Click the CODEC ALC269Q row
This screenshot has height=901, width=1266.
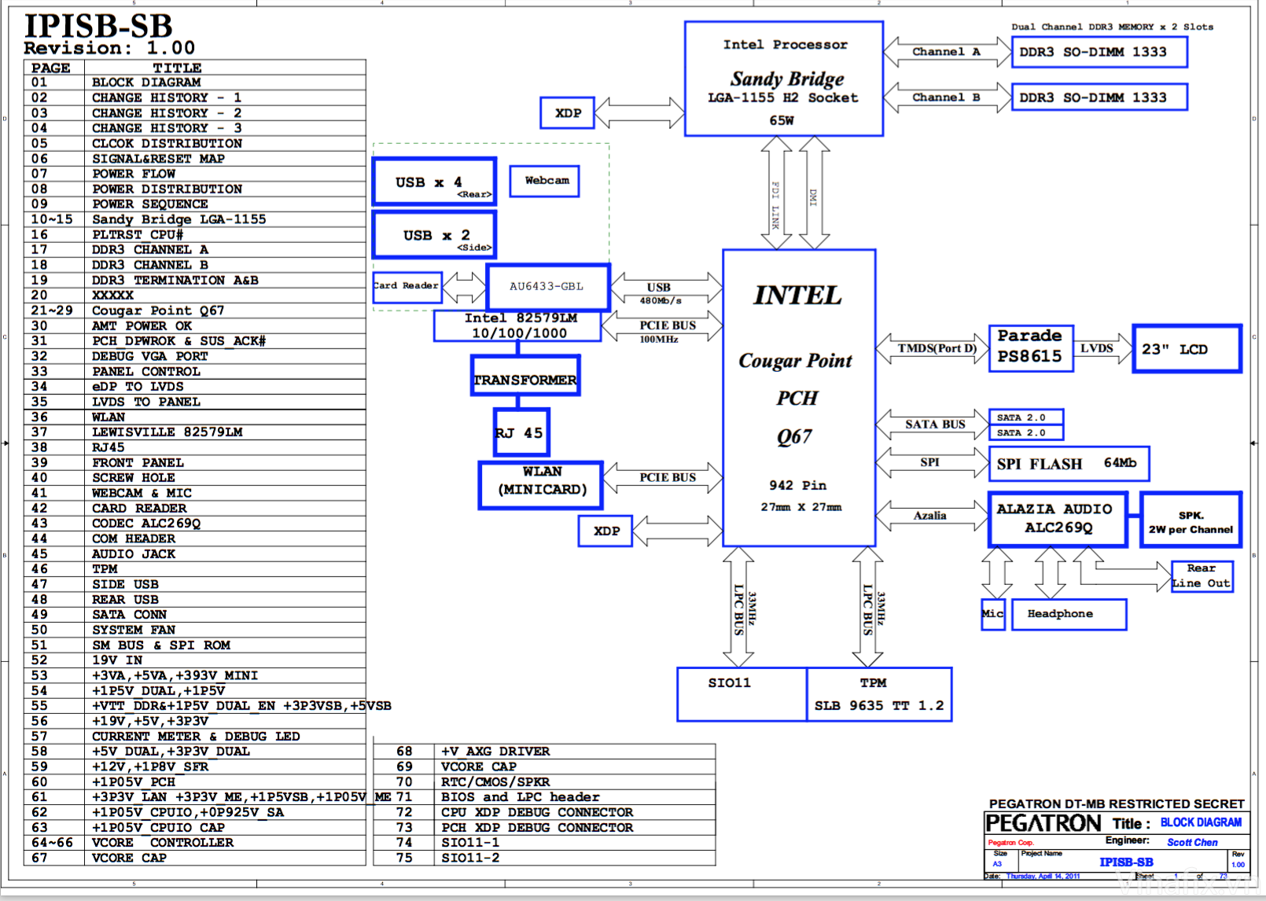194,524
